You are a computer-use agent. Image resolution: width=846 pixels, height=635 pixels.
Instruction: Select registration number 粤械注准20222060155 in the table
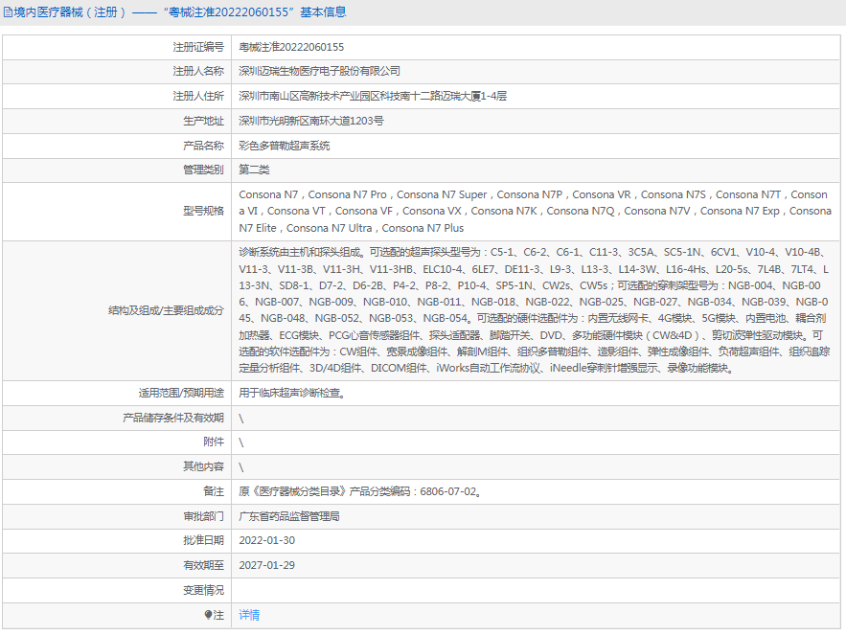pos(291,48)
